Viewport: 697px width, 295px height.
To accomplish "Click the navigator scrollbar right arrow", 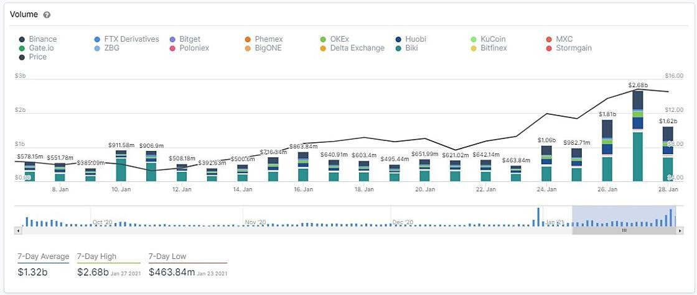I will pyautogui.click(x=680, y=230).
